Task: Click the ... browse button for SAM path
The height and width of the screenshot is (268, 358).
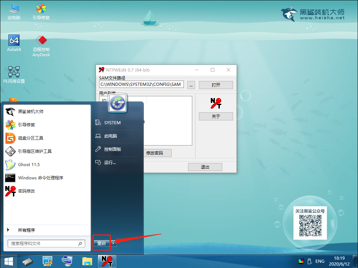Action: pyautogui.click(x=191, y=85)
